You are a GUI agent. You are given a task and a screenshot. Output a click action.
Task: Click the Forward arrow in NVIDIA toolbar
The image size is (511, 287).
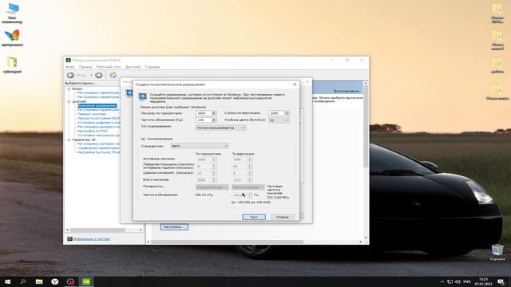[x=99, y=75]
